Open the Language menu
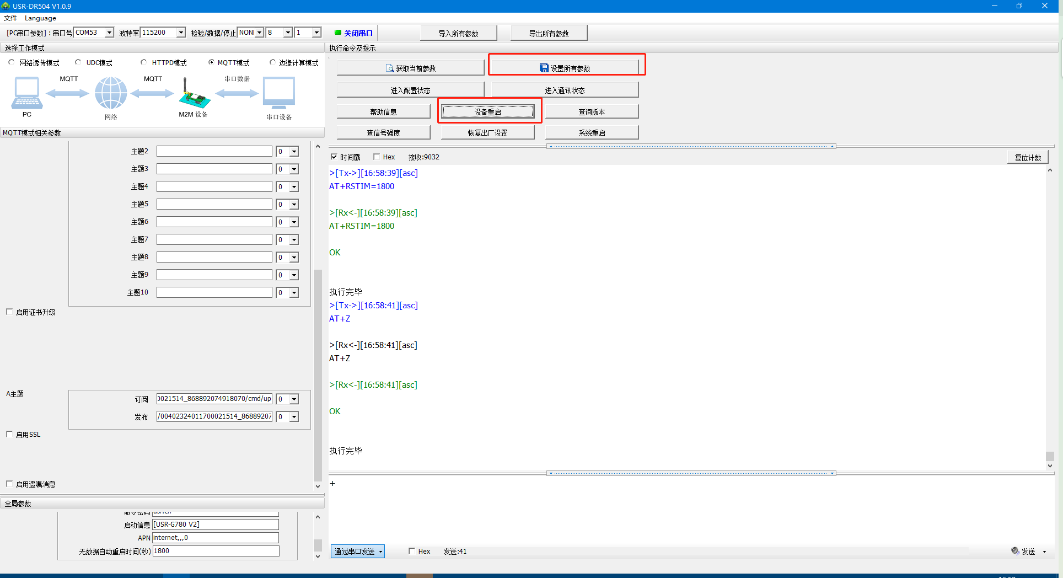The height and width of the screenshot is (578, 1063). [x=40, y=18]
